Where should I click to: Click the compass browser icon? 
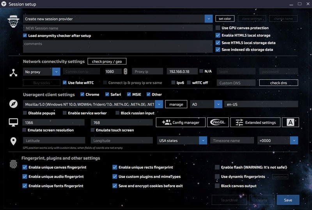click(x=14, y=104)
